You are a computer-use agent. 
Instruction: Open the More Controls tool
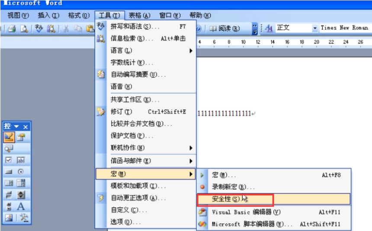point(24,218)
